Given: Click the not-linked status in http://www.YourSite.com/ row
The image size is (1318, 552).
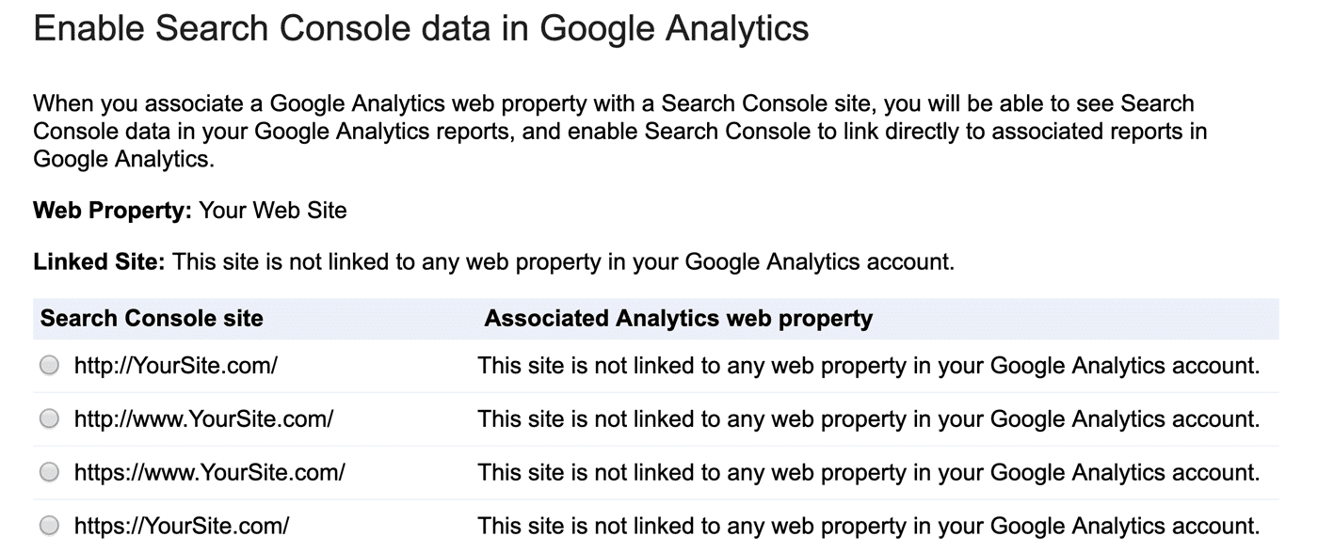Looking at the screenshot, I should [x=868, y=419].
